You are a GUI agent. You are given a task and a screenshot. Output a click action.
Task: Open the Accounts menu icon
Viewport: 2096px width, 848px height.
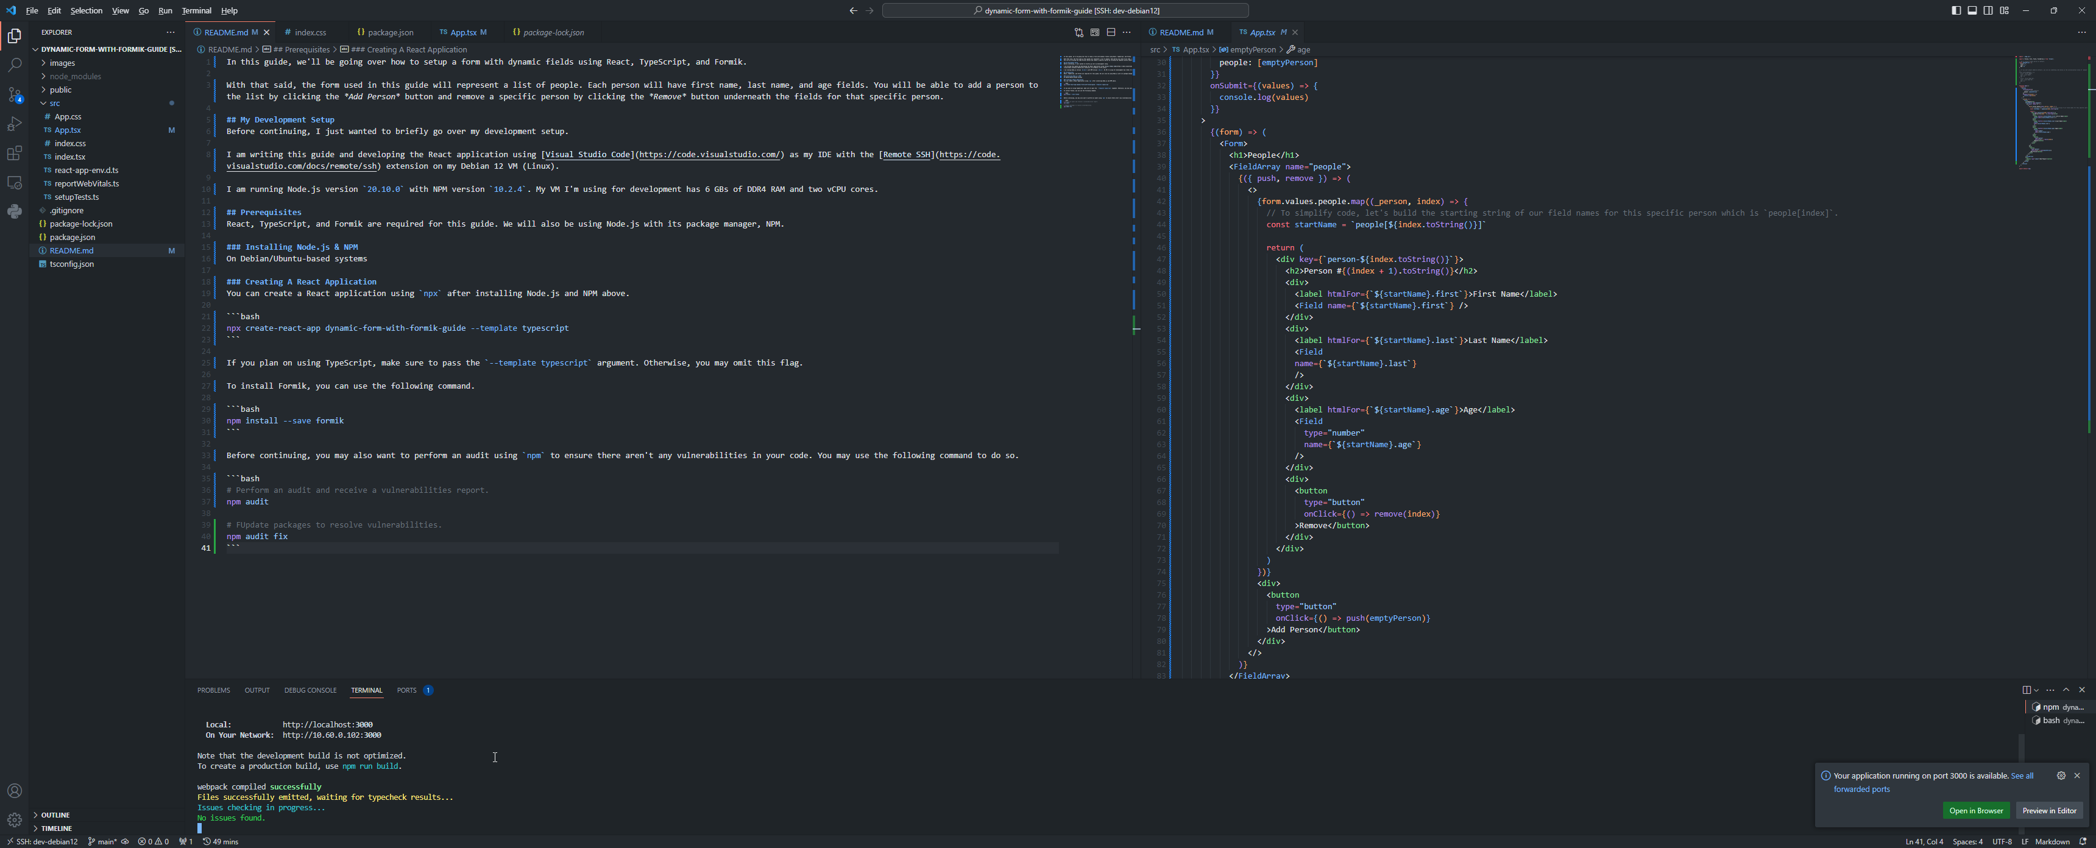tap(14, 791)
